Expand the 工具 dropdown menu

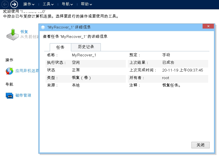pyautogui.click(x=48, y=4)
